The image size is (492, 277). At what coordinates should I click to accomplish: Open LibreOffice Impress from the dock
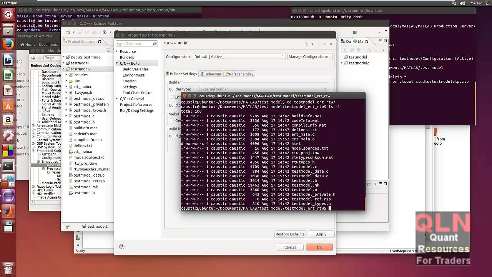(x=8, y=90)
